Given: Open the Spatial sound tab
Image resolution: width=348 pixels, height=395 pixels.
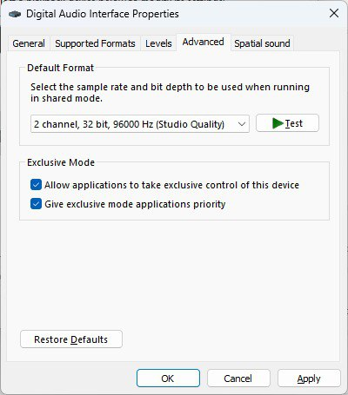Looking at the screenshot, I should (x=262, y=43).
